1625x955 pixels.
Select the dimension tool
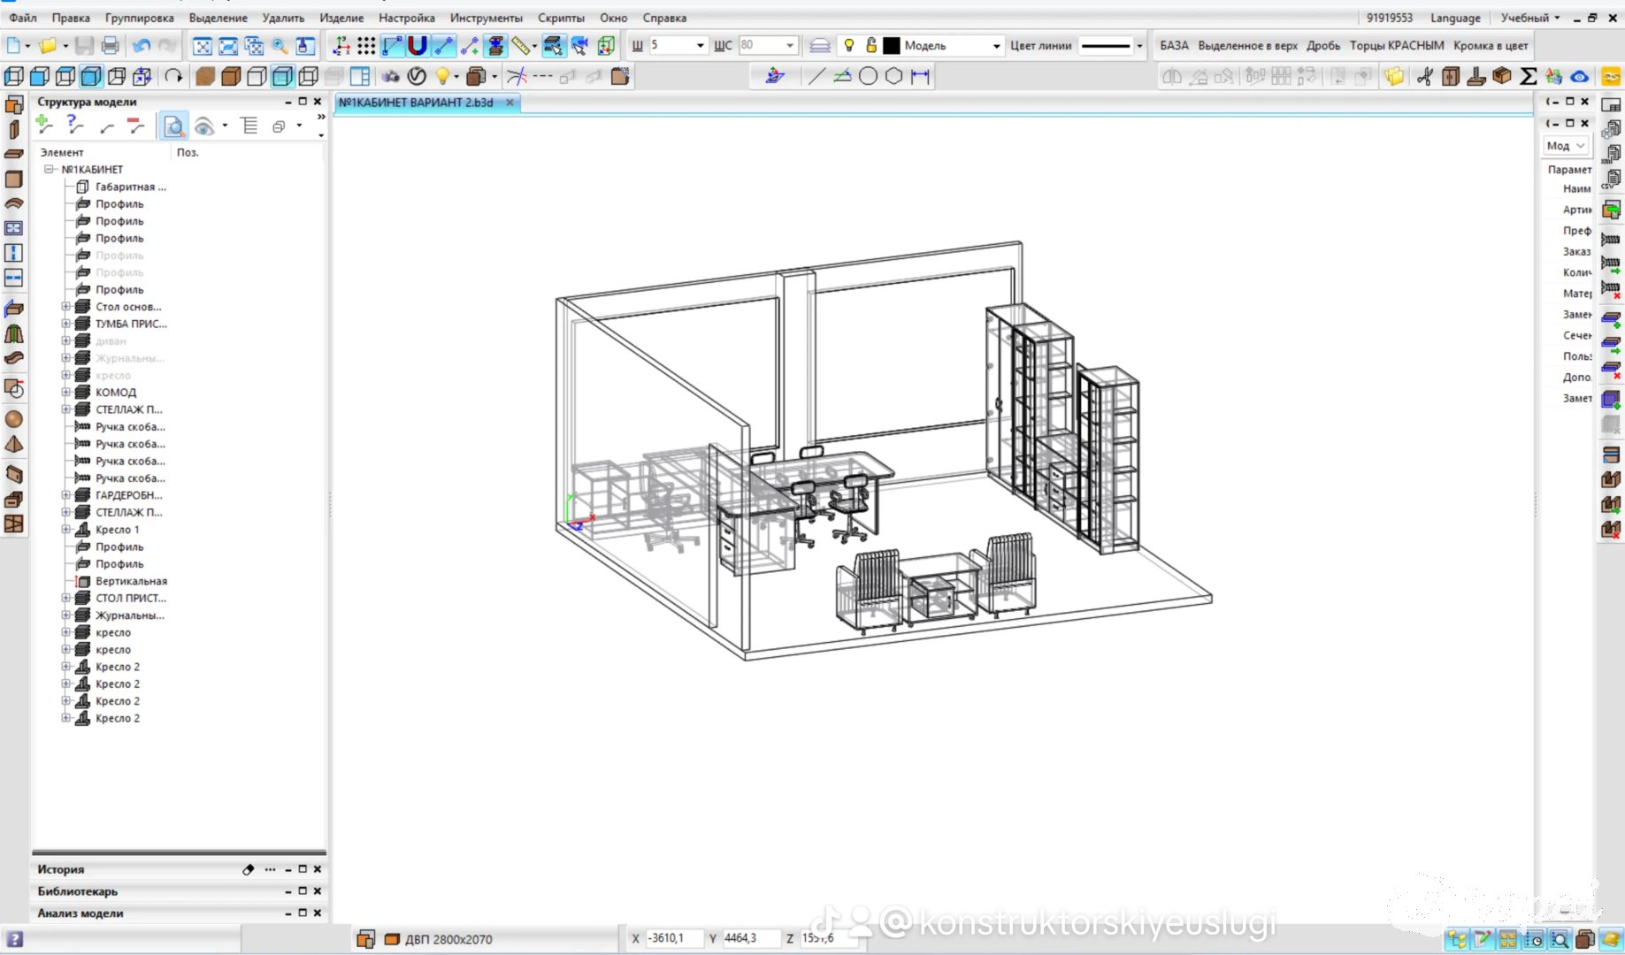[x=920, y=76]
